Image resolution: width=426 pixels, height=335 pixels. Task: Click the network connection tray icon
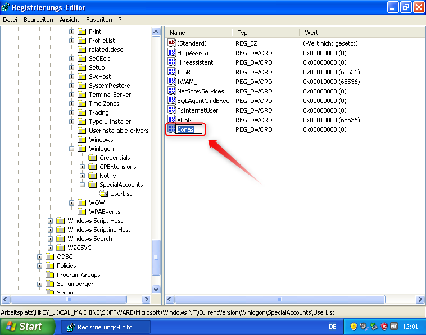point(374,327)
